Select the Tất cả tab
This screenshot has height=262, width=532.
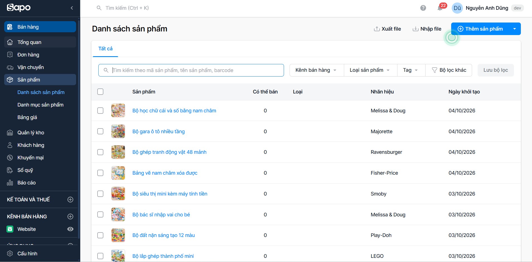click(105, 49)
